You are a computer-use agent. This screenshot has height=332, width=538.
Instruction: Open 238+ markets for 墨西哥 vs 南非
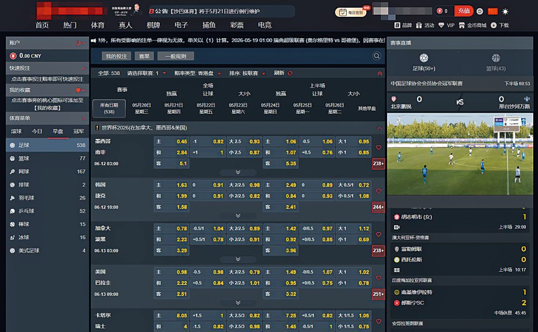(x=378, y=164)
